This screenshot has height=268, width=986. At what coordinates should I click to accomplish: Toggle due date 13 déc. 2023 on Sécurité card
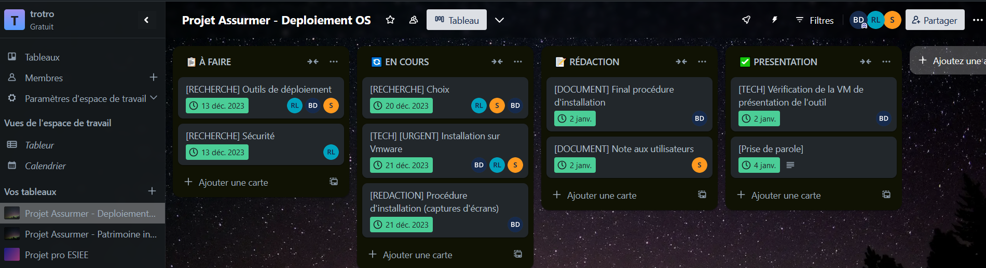(x=217, y=152)
